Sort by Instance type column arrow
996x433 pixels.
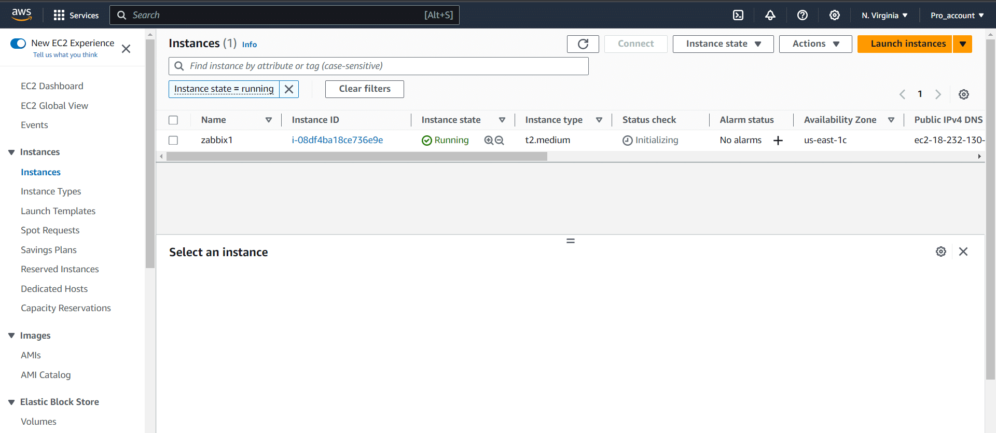click(599, 120)
